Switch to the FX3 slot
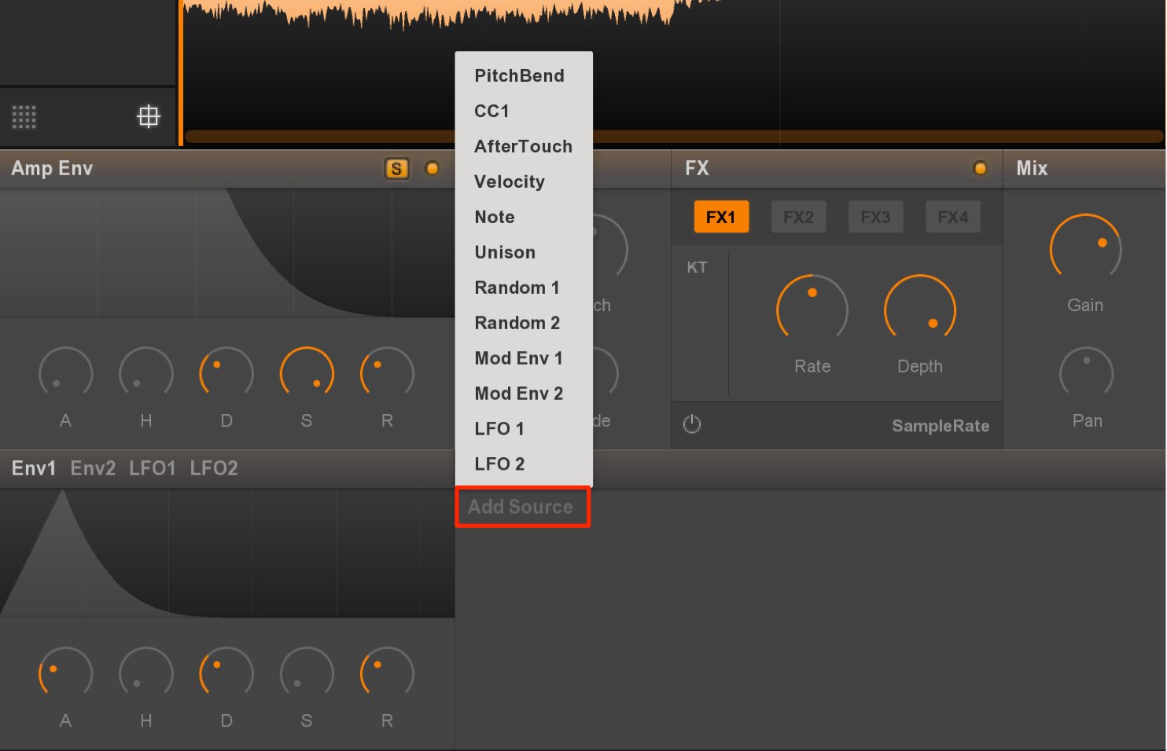The image size is (1167, 751). (x=875, y=217)
